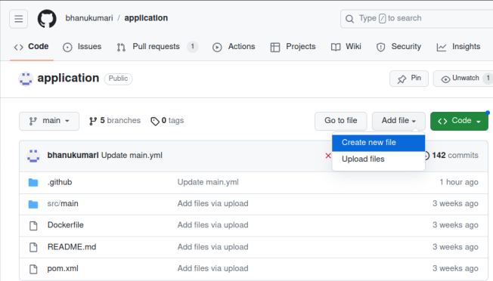The width and height of the screenshot is (493, 281).
Task: Click the bhanukumari commit author avatar
Action: pyautogui.click(x=33, y=156)
